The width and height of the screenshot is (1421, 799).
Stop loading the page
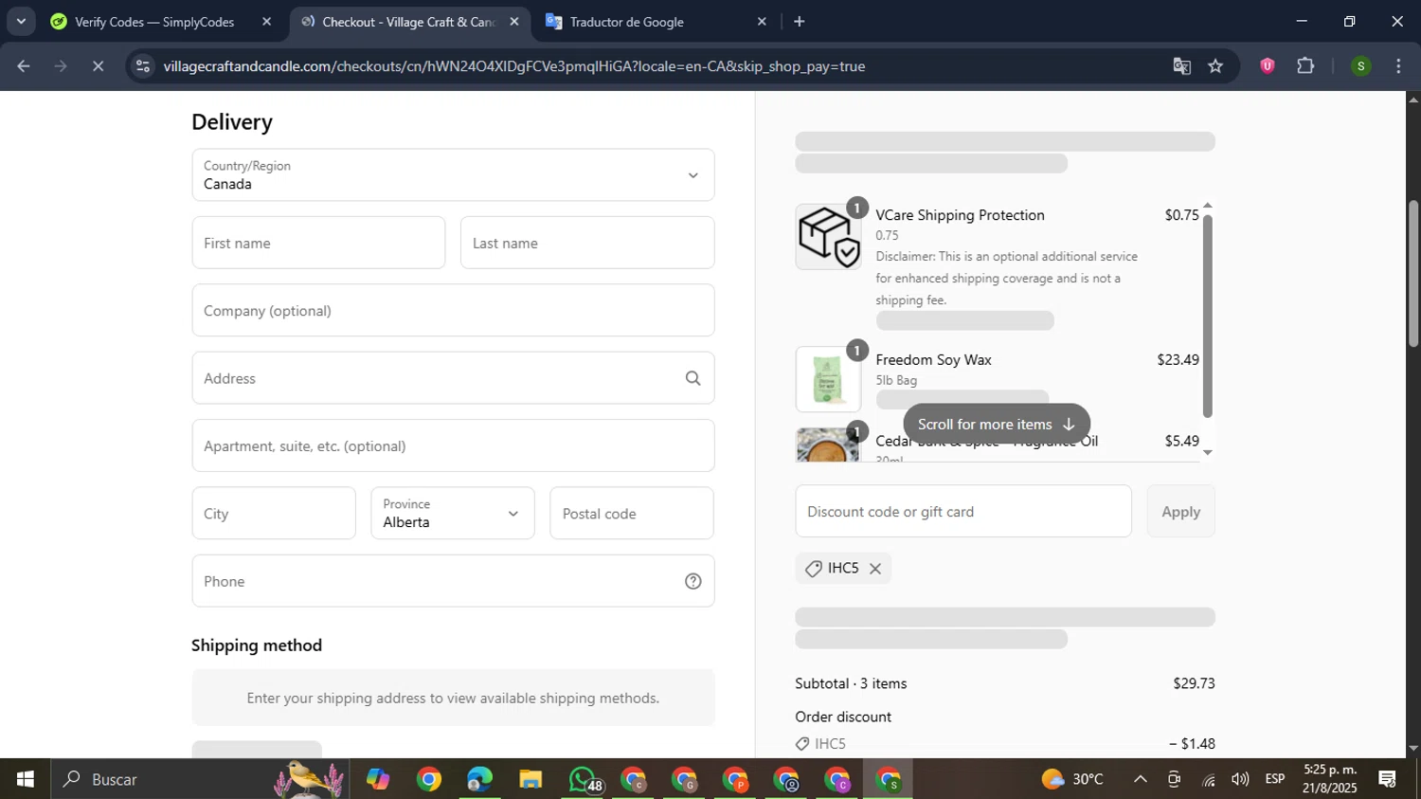98,66
